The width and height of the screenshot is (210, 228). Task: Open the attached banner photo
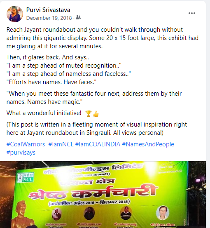click(103, 195)
